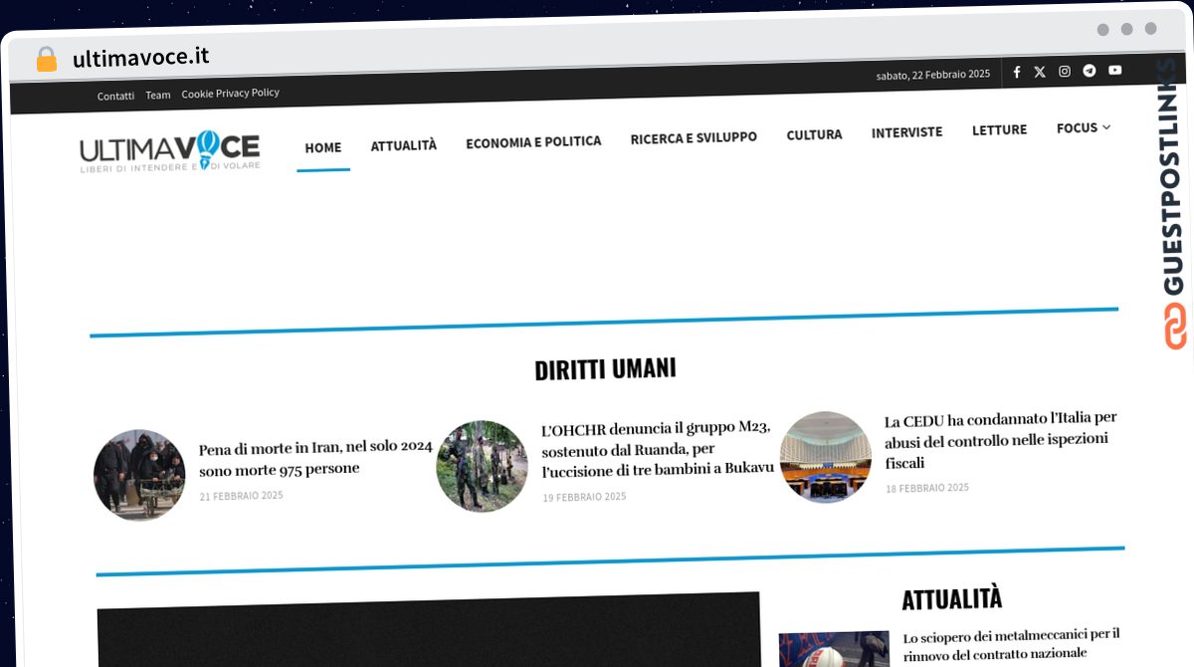
Task: Click the 'sabato, 22 Febbraio 2025' date text
Action: pyautogui.click(x=933, y=75)
